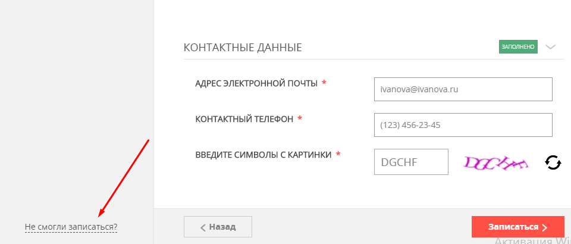Focus the contact phone input field
Image resolution: width=571 pixels, height=244 pixels.
pos(463,125)
